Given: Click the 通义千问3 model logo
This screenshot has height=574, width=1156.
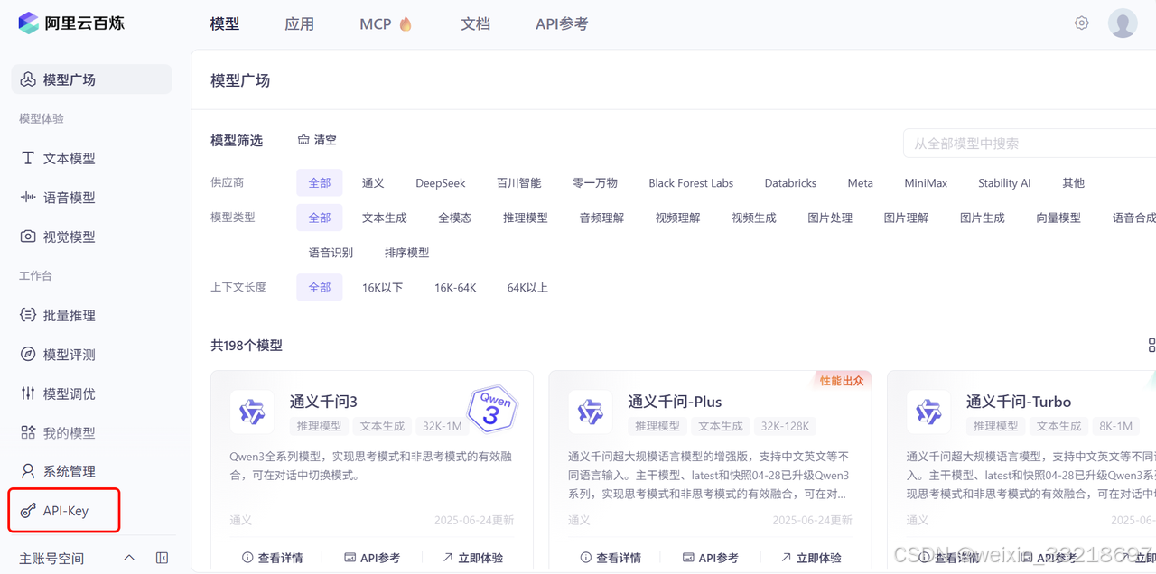Looking at the screenshot, I should 252,412.
